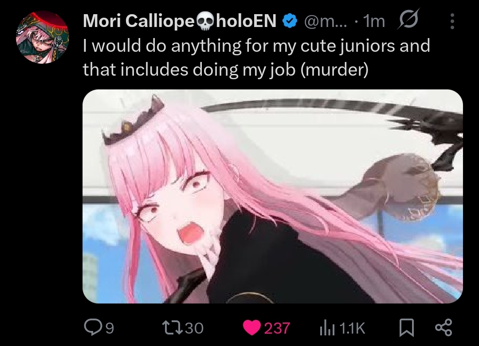
Task: Open the 1.1K views analytics
Action: [x=352, y=328]
